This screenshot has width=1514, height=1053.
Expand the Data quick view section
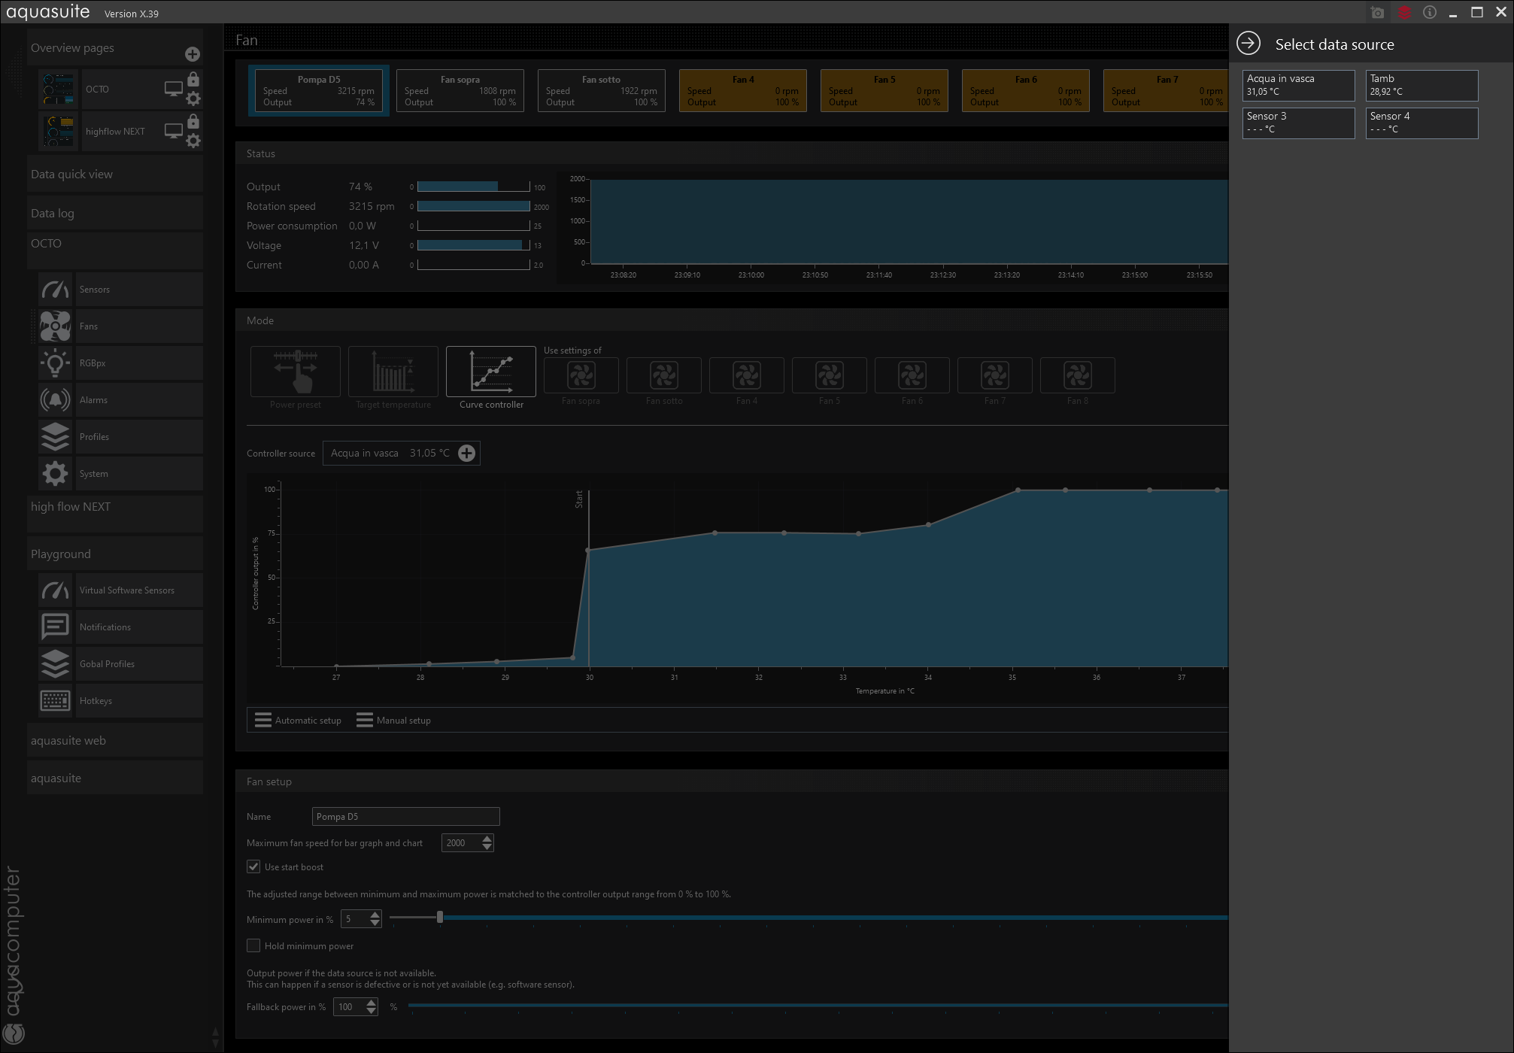pos(115,174)
